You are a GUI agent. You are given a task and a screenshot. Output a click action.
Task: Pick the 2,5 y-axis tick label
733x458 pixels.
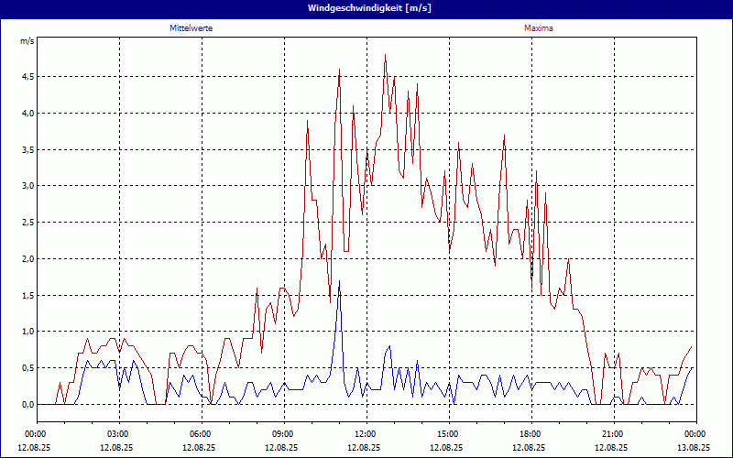[27, 223]
